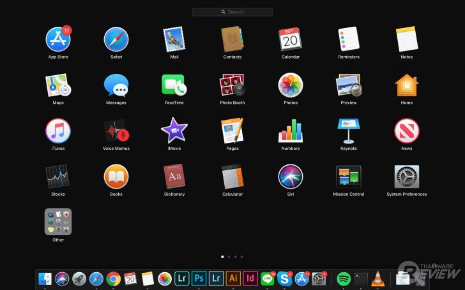The width and height of the screenshot is (465, 290).
Task: Go to the second Launchpad page dot
Action: [x=229, y=257]
